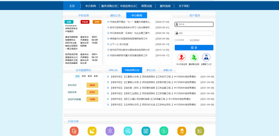The height and width of the screenshot is (136, 279).
Task: Open the 中标(结果)公告 tab
Action: pyautogui.click(x=132, y=70)
